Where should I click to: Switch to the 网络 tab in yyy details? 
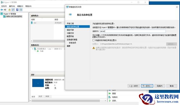pyautogui.click(x=47, y=97)
